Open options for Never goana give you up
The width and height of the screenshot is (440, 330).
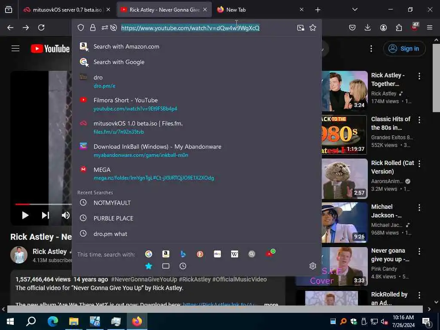[419, 251]
